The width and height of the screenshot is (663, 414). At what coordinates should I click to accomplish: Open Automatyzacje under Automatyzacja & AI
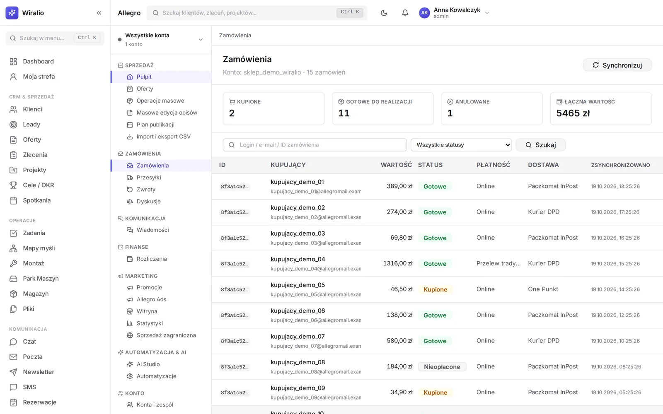(161, 376)
